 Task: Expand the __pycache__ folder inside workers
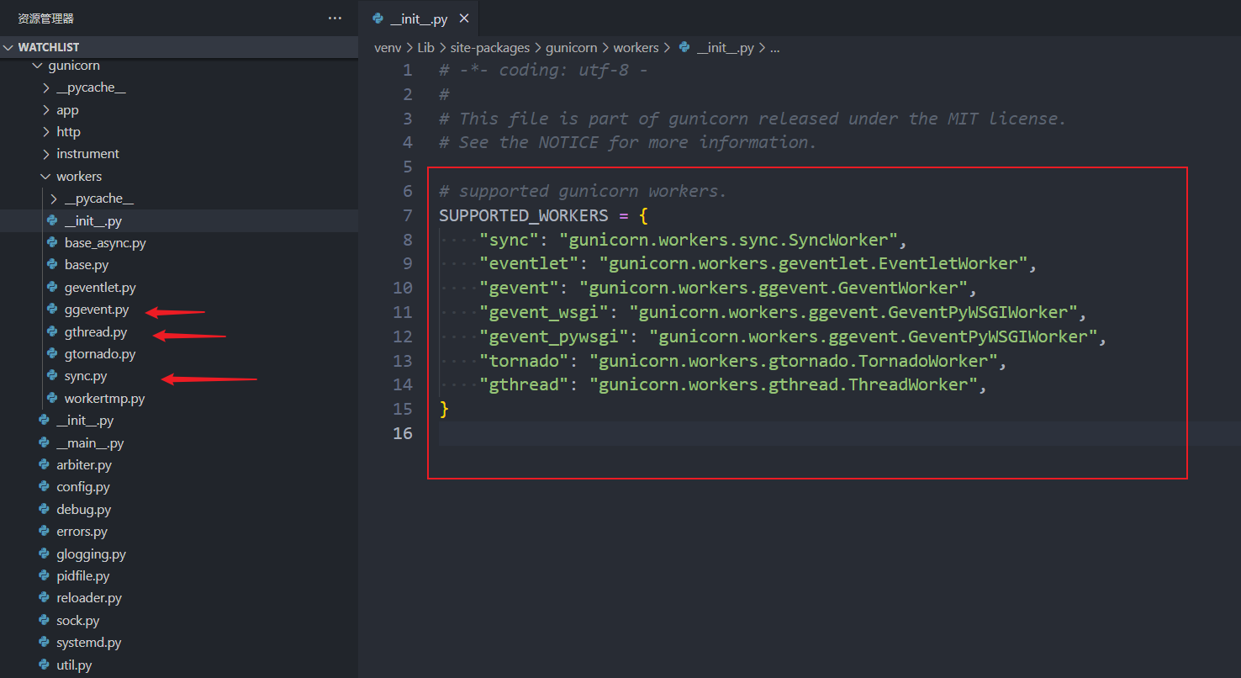179,199
